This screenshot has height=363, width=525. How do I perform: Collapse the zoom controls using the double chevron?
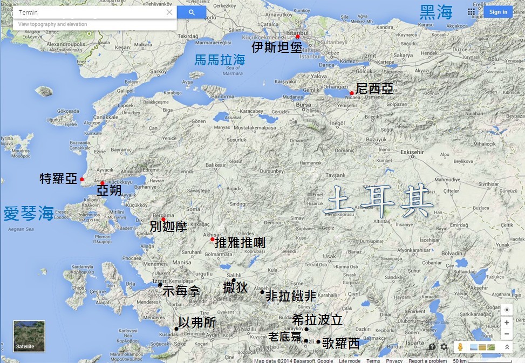point(507,347)
